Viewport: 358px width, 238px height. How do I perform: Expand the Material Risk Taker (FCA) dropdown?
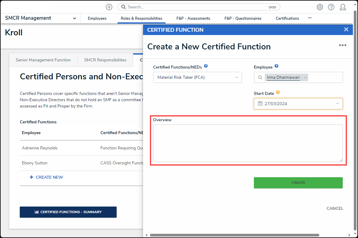(x=237, y=77)
